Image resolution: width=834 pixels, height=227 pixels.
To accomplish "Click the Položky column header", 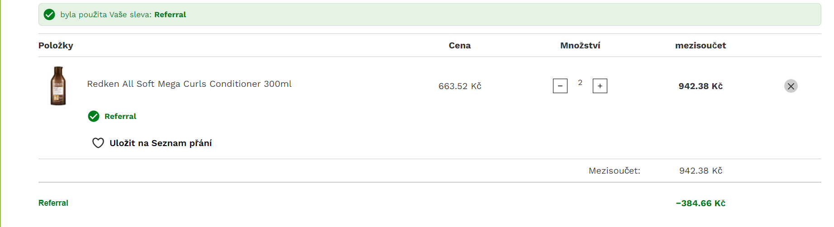I will click(x=56, y=45).
